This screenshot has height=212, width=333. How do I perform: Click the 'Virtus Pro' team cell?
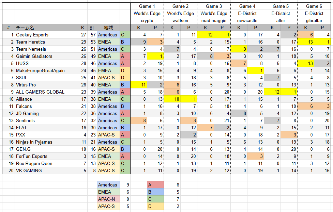coord(46,85)
